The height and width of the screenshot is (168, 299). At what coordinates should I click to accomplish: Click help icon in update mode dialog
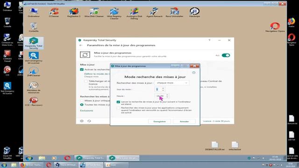click(x=194, y=73)
